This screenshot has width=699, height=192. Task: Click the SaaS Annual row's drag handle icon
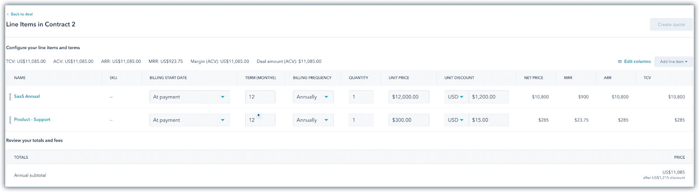(10, 97)
